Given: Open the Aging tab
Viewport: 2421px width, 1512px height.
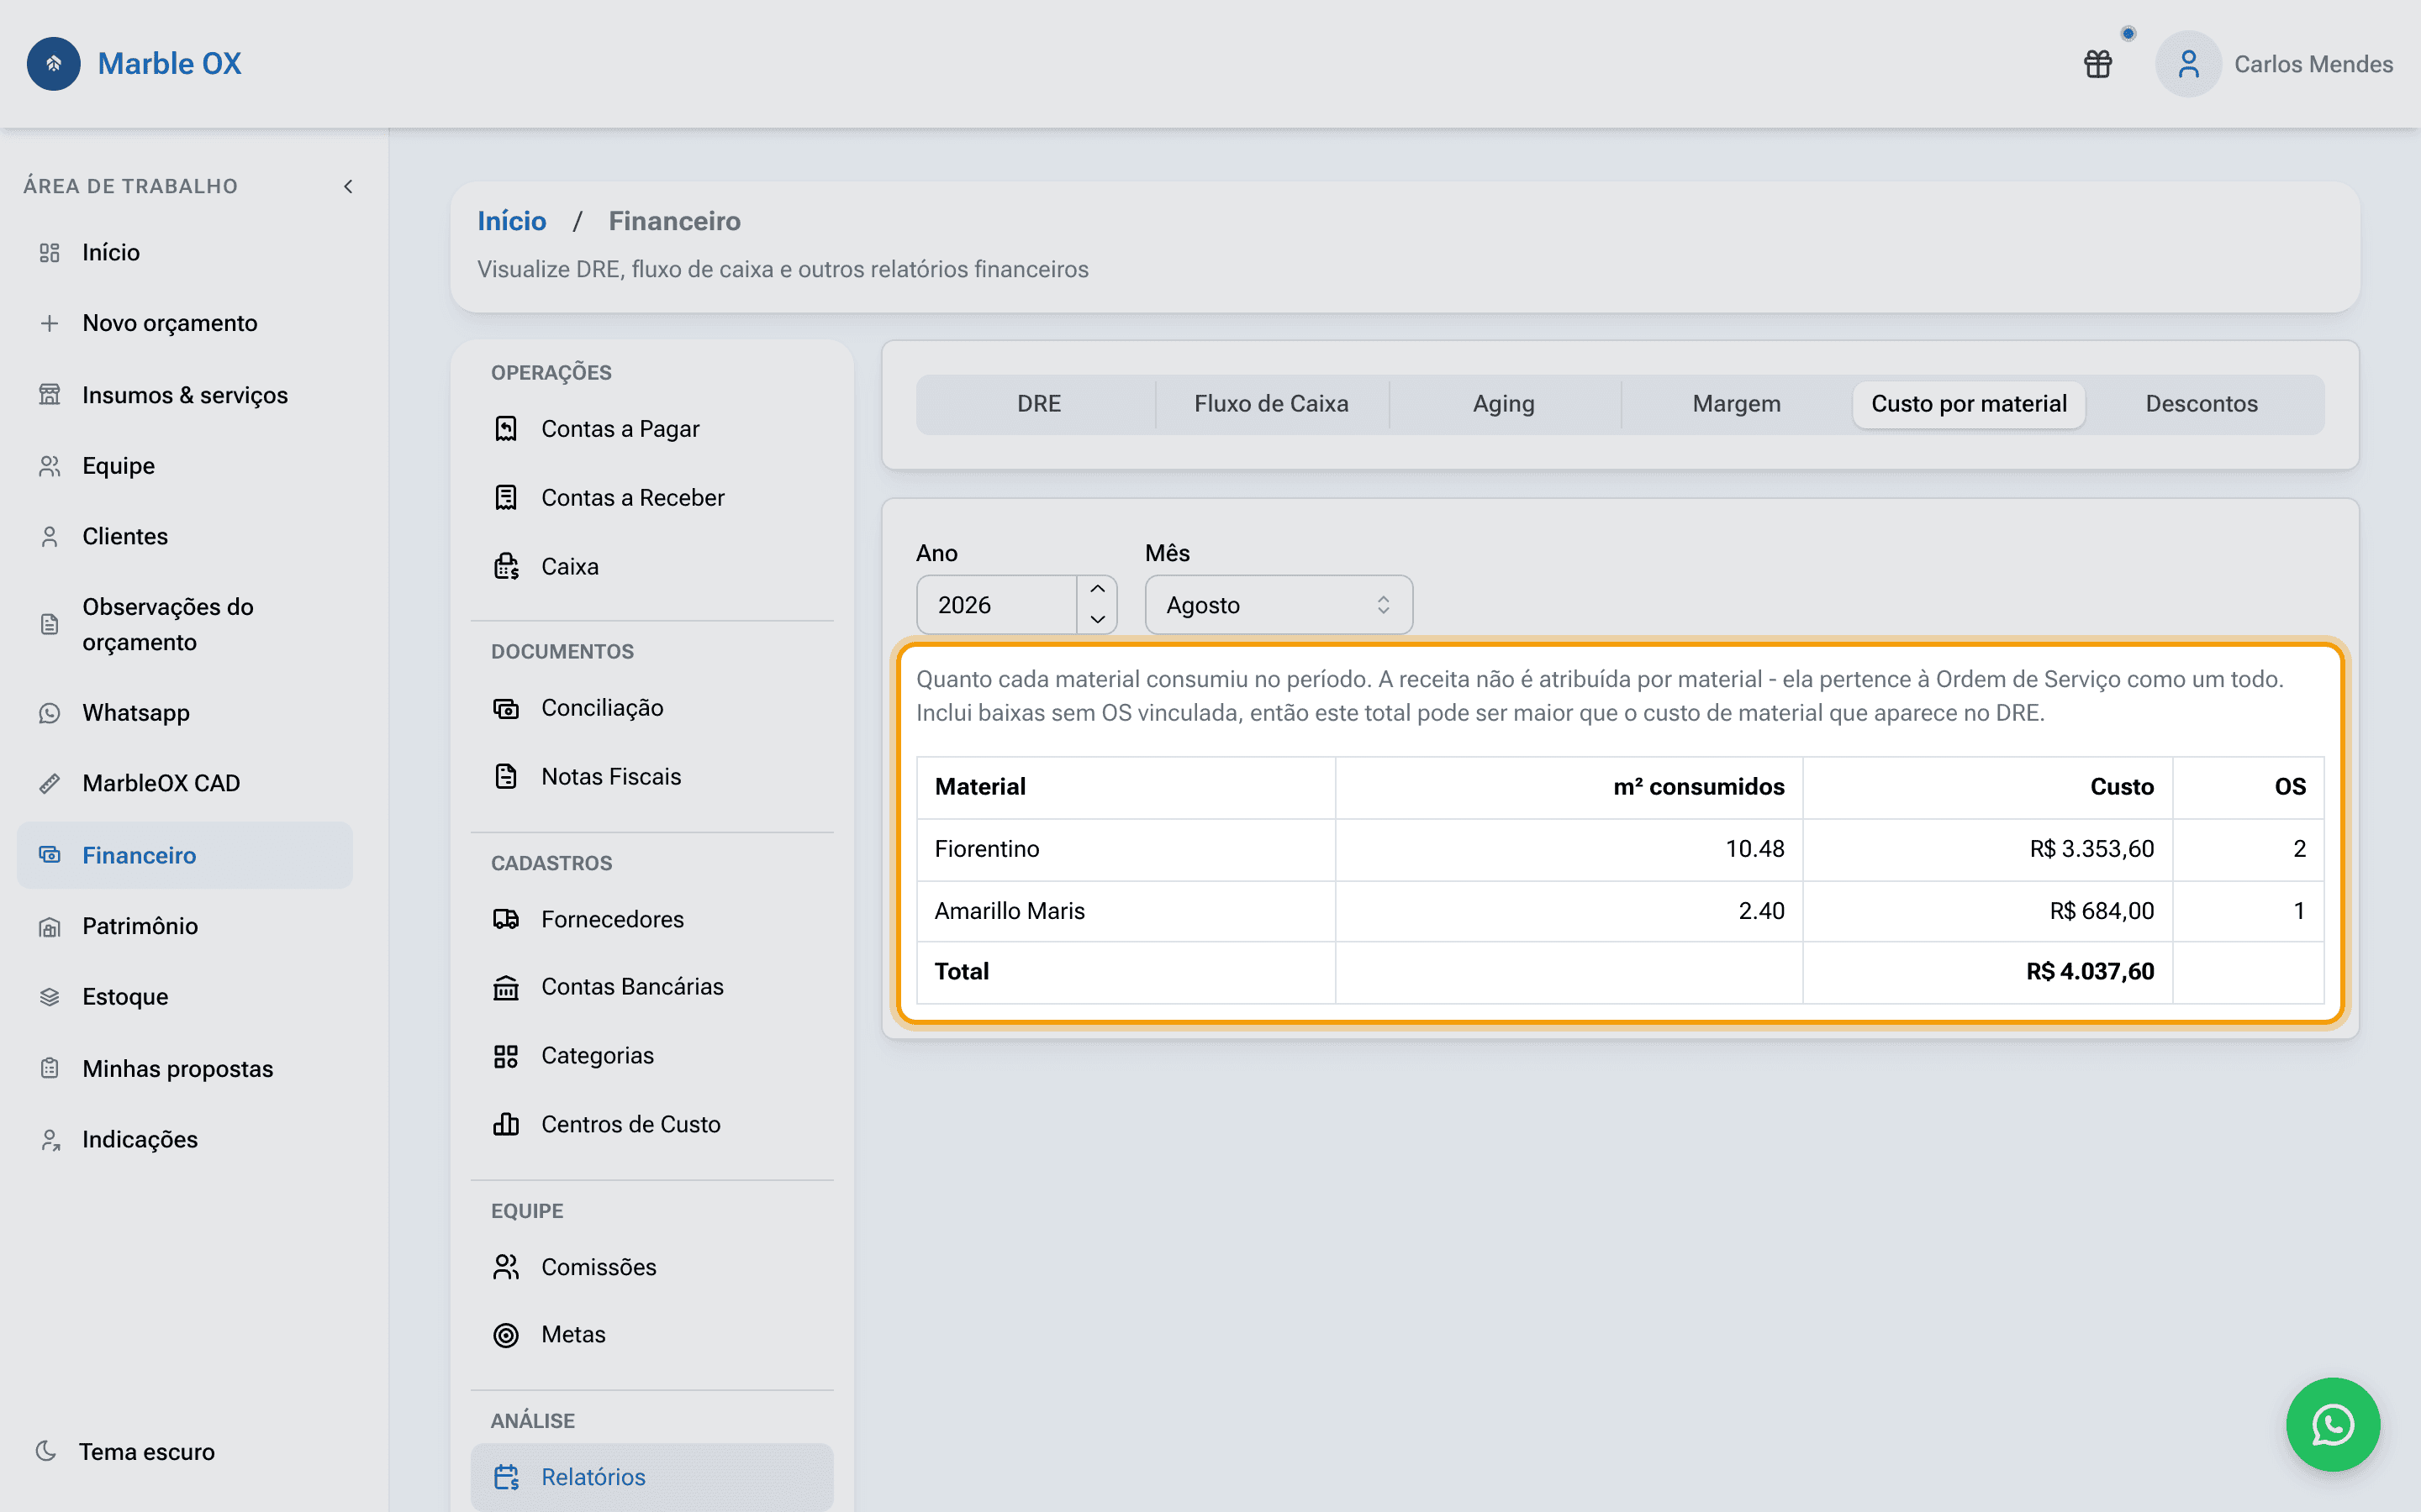Looking at the screenshot, I should tap(1504, 404).
